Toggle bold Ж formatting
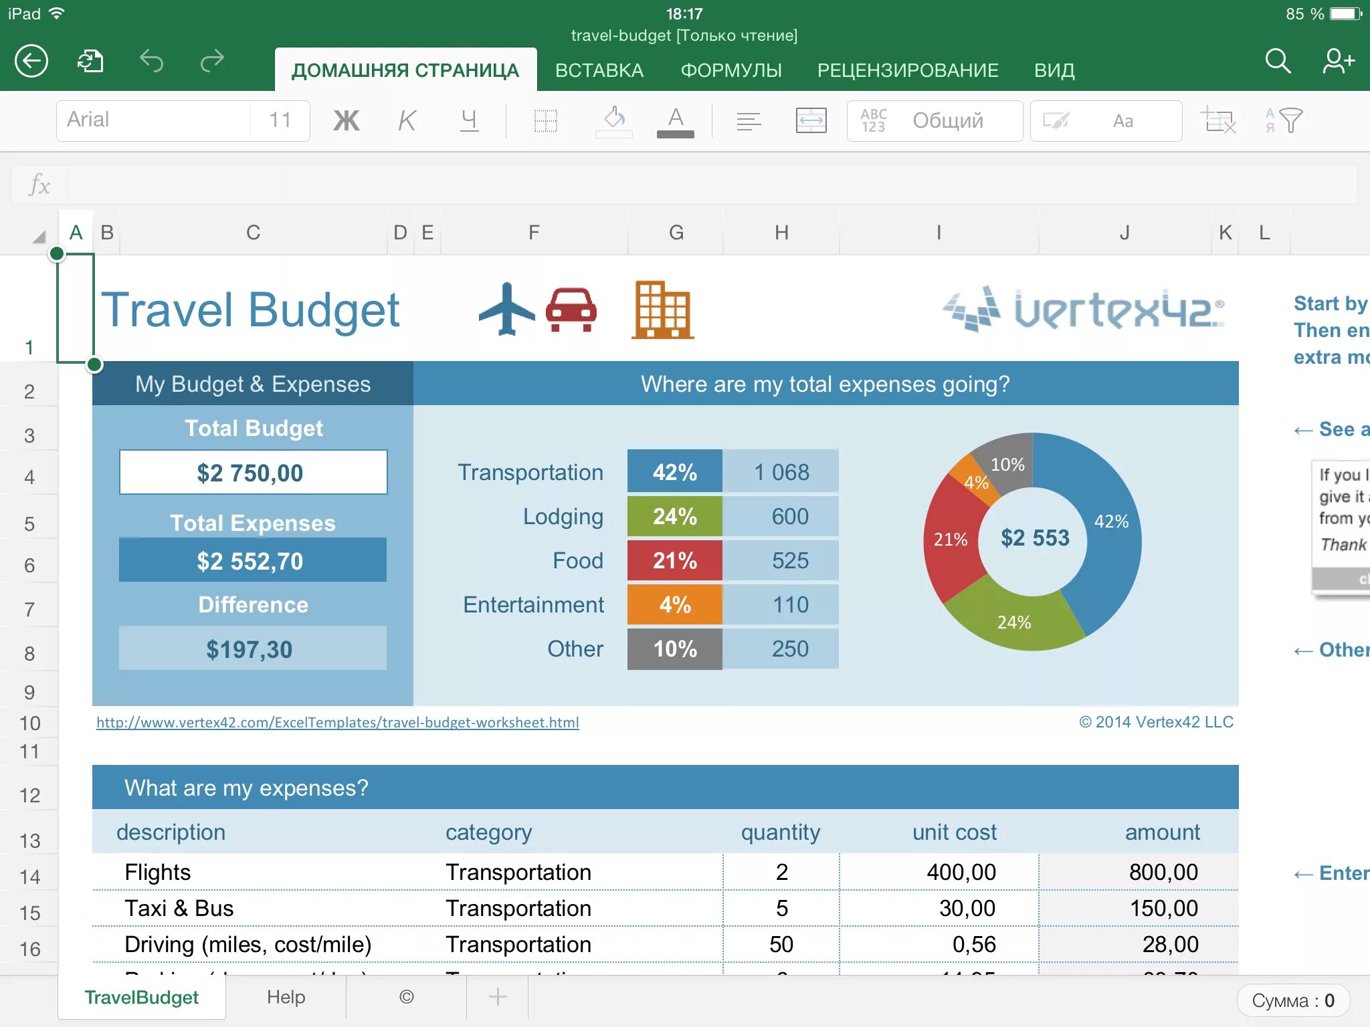1370x1027 pixels. 347,121
